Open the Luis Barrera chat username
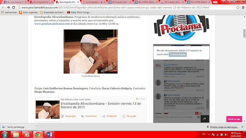 point(172,65)
